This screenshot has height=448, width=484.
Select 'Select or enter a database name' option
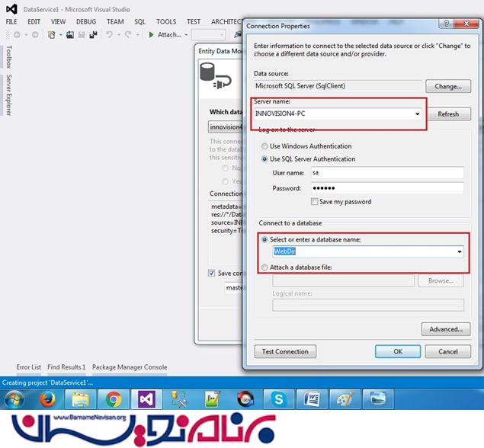click(x=264, y=240)
